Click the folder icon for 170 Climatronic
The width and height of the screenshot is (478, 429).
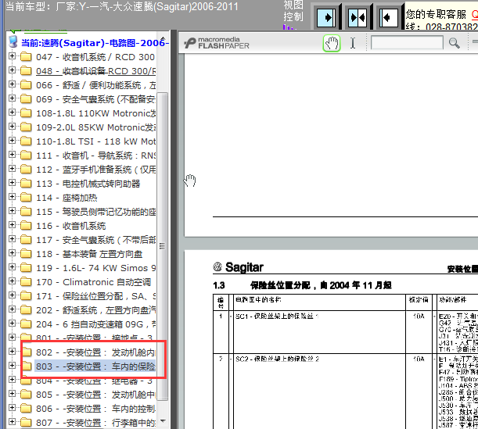(x=26, y=282)
